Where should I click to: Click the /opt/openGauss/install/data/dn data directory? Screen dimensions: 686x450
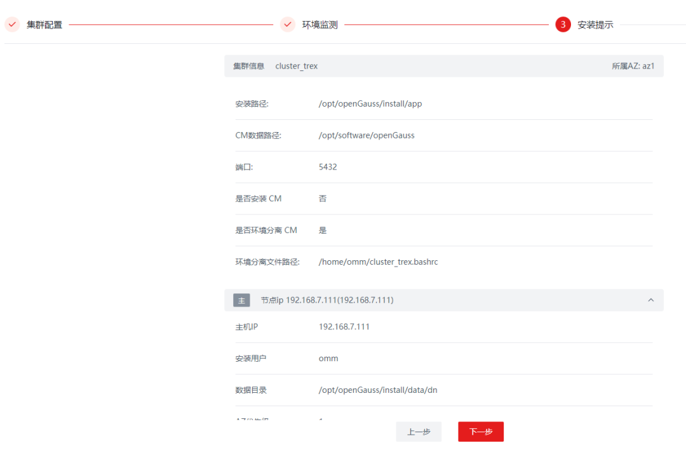click(377, 390)
